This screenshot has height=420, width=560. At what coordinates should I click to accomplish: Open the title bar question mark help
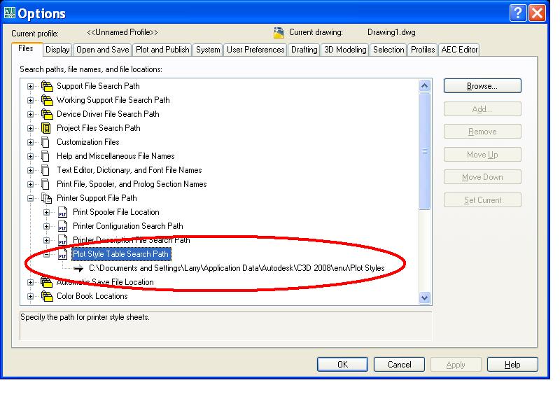[517, 13]
